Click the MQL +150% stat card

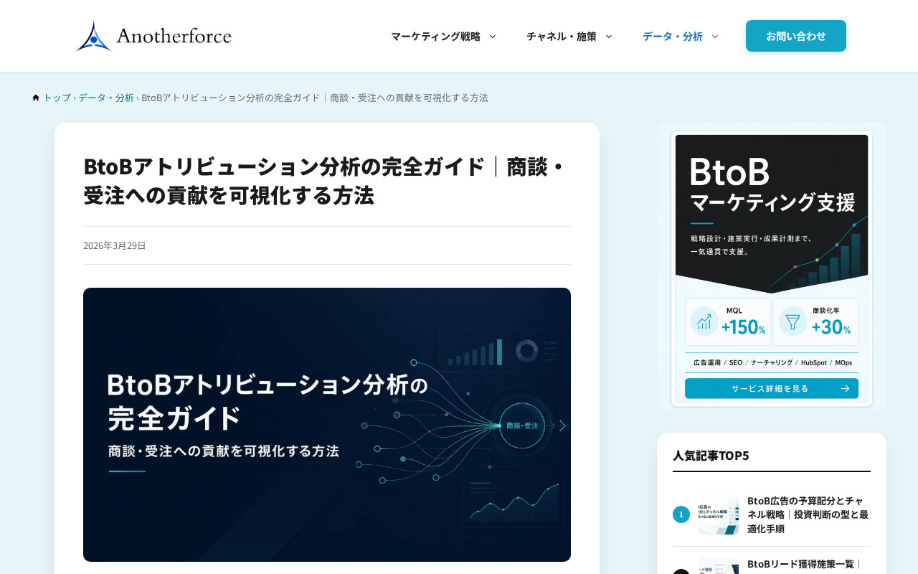point(728,321)
